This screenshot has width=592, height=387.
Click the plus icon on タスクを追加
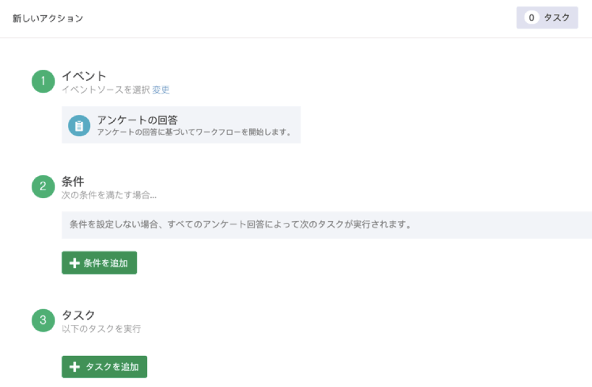coord(75,367)
